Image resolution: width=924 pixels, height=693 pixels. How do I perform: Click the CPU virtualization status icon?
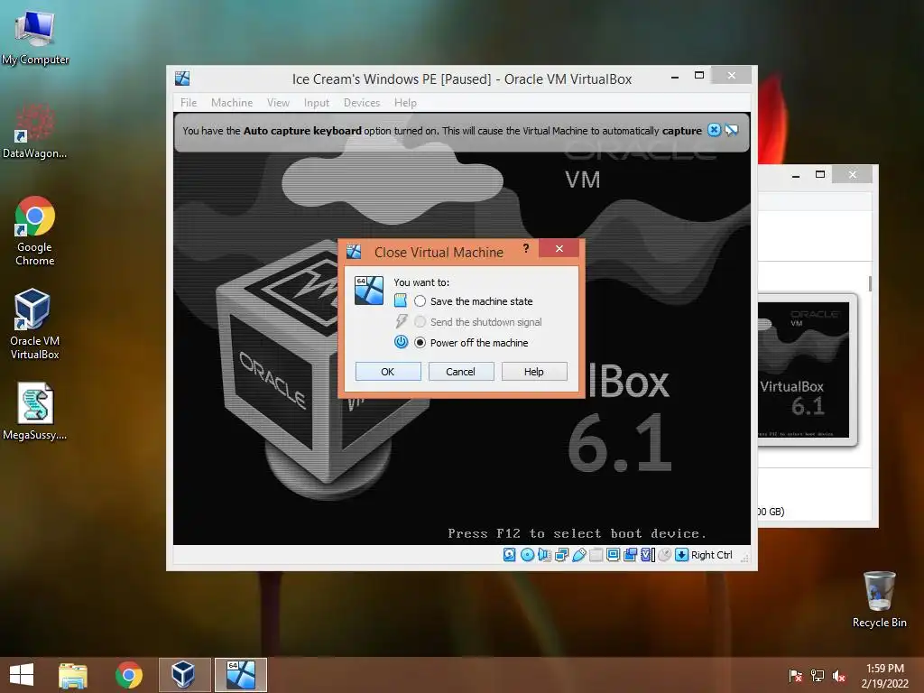pyautogui.click(x=648, y=555)
